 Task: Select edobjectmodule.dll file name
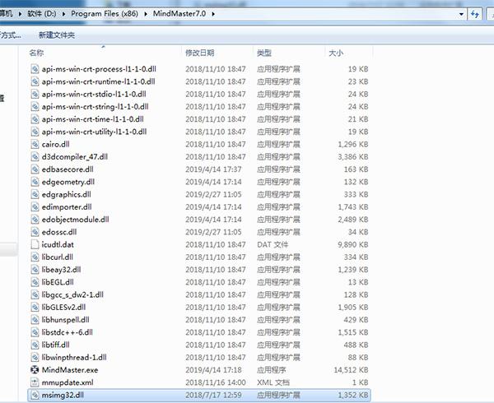(x=75, y=220)
